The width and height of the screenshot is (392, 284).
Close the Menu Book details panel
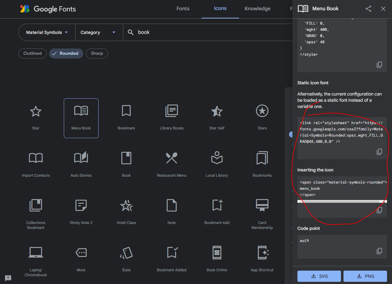(x=383, y=9)
